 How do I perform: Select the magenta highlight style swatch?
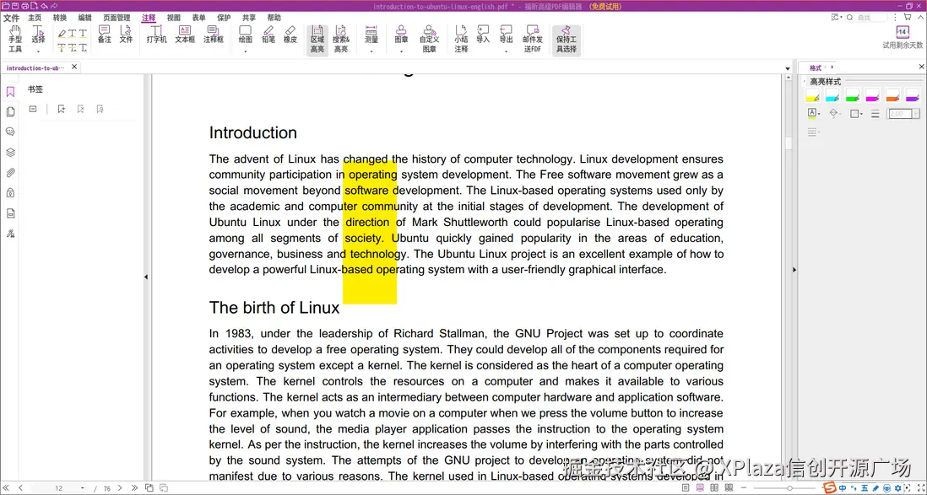pos(873,95)
